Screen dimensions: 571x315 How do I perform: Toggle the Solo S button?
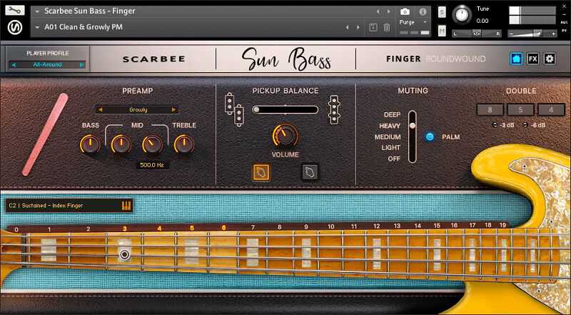[x=442, y=12]
